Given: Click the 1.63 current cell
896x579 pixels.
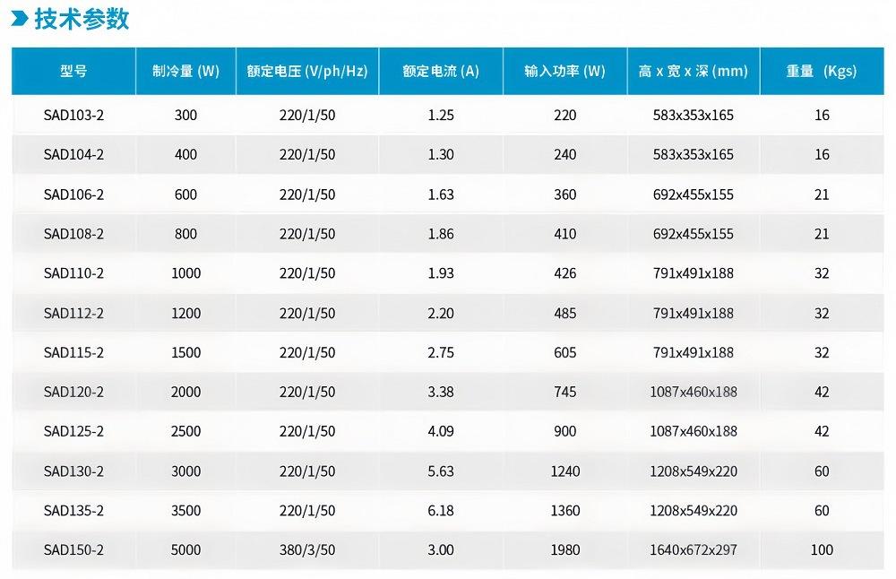Looking at the screenshot, I should tap(441, 194).
